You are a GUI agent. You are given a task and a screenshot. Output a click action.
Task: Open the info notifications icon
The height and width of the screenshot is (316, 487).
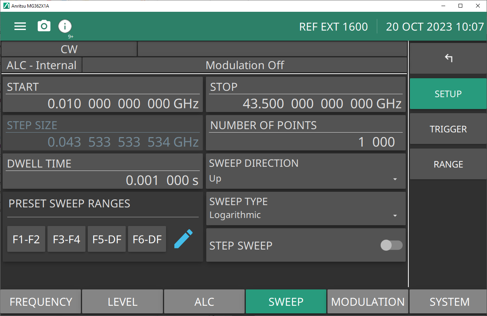(65, 26)
